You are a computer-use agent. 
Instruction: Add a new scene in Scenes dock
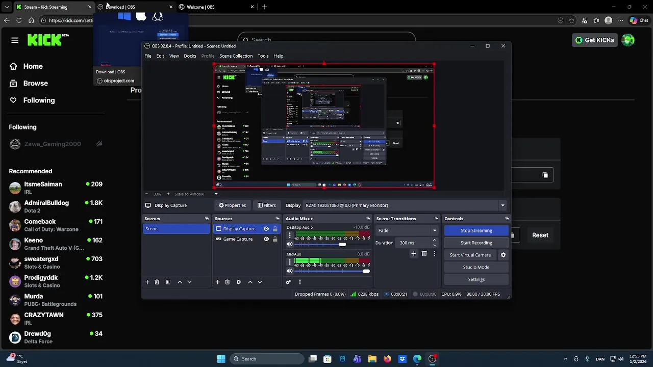(x=147, y=282)
